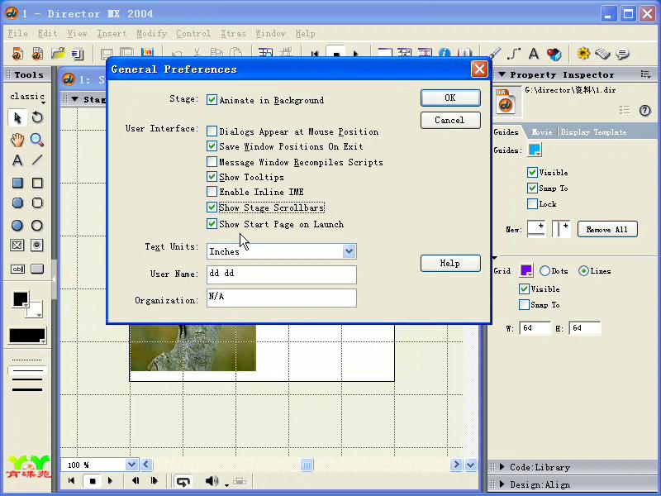The image size is (661, 496).
Task: Select the Filled Ellipse tool
Action: 17,225
